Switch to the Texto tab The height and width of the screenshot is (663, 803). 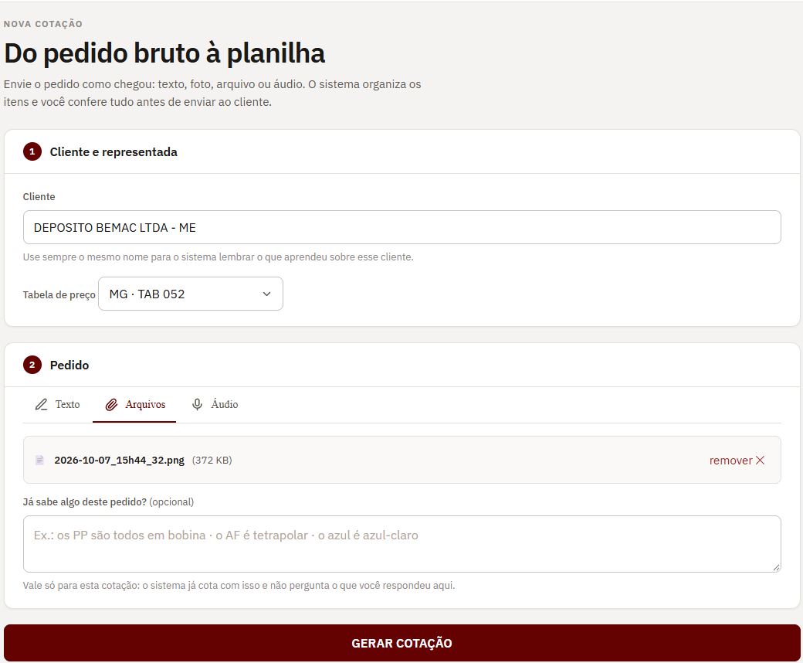57,405
